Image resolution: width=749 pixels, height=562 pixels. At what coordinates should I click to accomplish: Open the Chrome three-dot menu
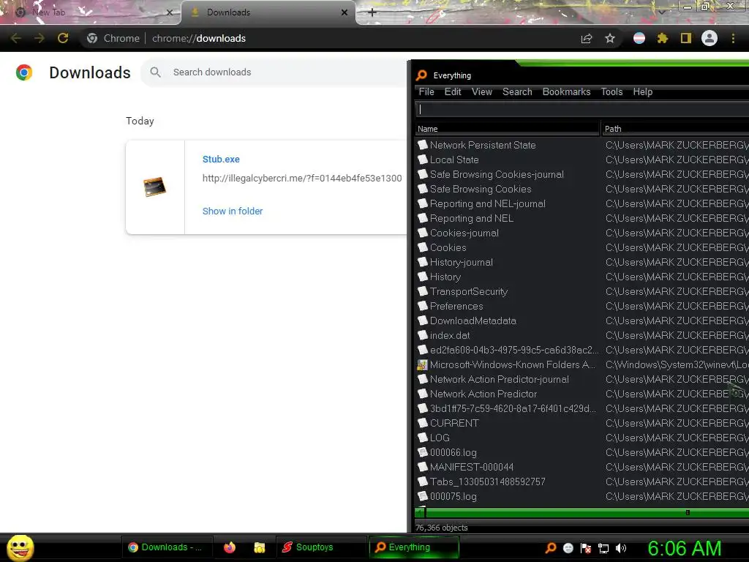click(x=733, y=38)
